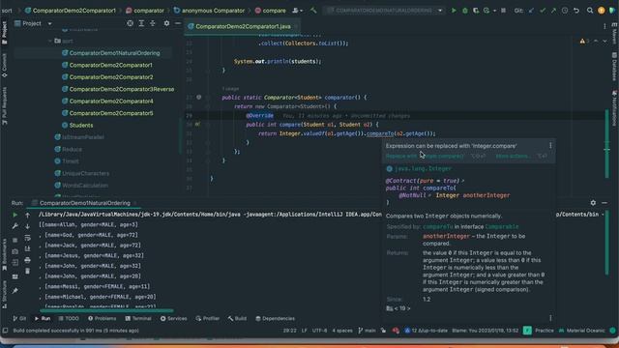Select opened file locate icon in Project panel

(x=130, y=23)
